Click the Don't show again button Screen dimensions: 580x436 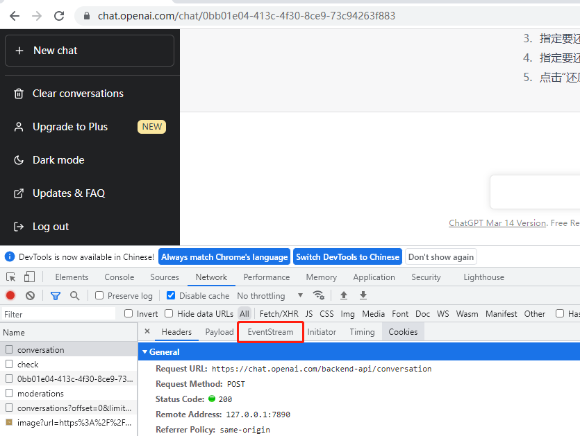point(441,256)
